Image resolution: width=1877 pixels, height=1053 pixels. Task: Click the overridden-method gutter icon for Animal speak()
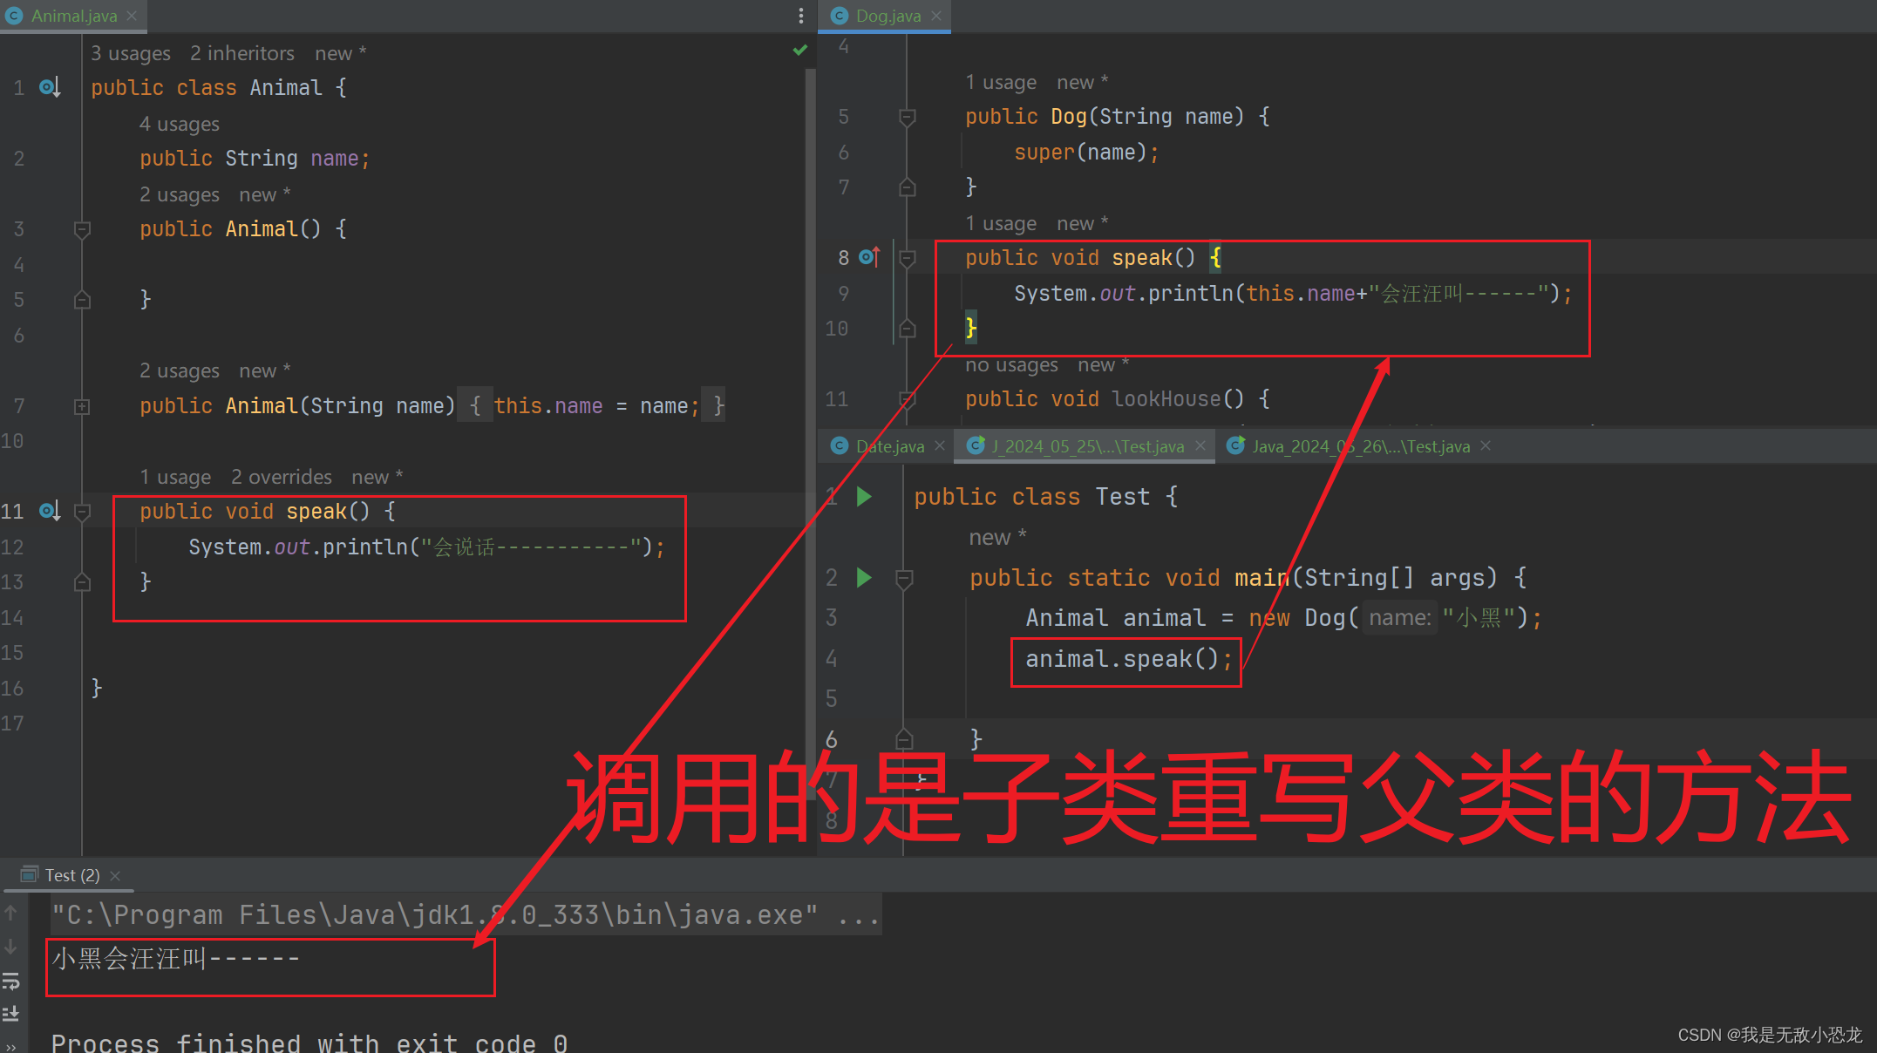click(51, 511)
